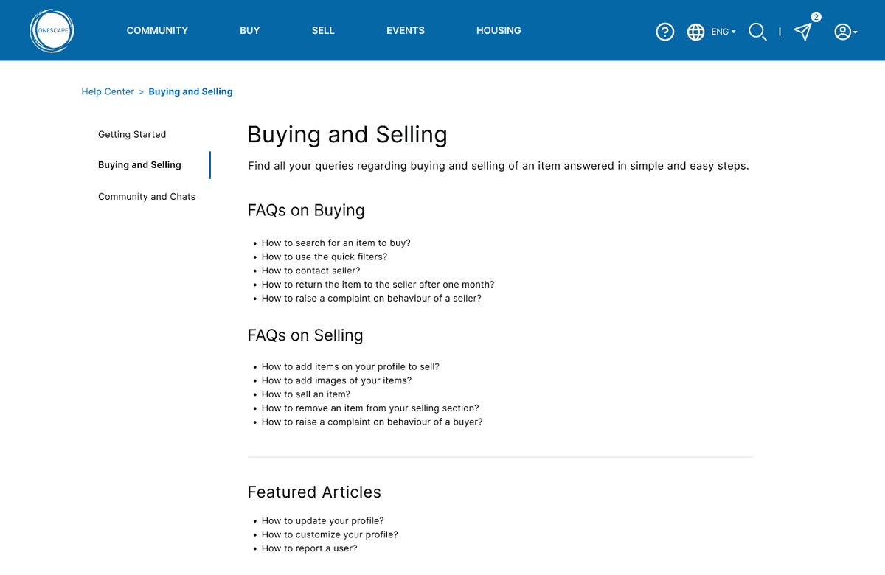The width and height of the screenshot is (885, 575).
Task: Click the notification badge showing 2
Action: [x=816, y=17]
